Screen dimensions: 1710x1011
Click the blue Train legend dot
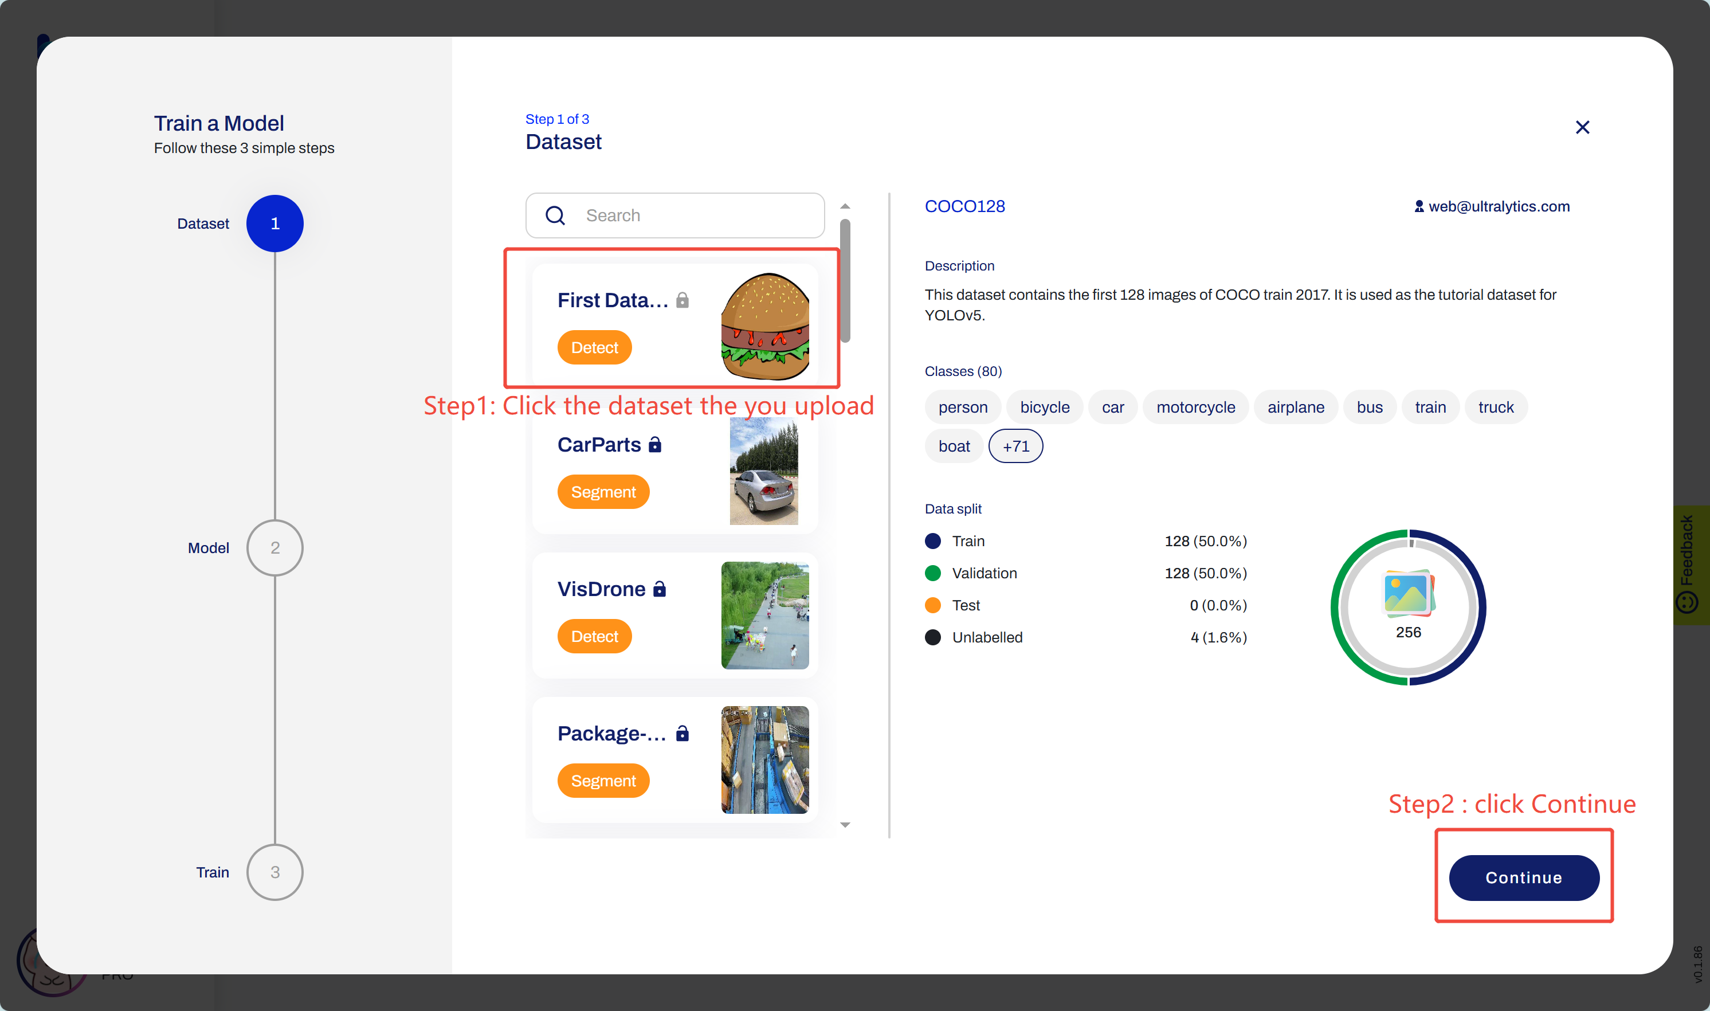(933, 541)
